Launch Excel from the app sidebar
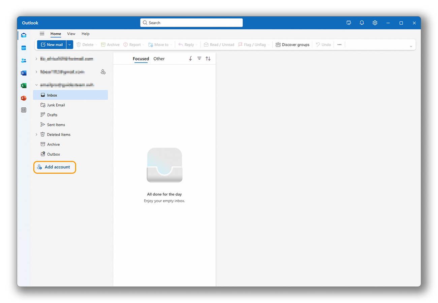 24,86
